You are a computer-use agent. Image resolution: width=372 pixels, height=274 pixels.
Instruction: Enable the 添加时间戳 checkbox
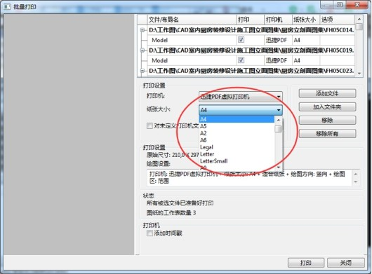pos(150,233)
